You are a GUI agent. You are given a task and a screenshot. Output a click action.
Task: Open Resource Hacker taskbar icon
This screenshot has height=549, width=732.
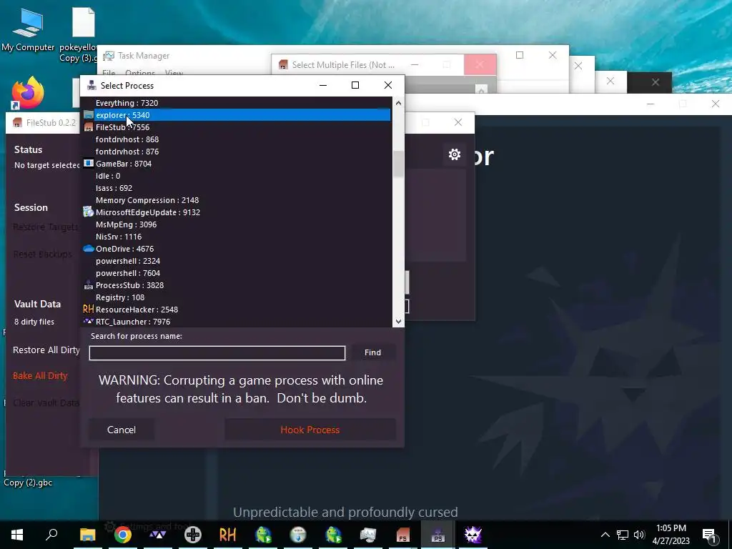coord(228,535)
